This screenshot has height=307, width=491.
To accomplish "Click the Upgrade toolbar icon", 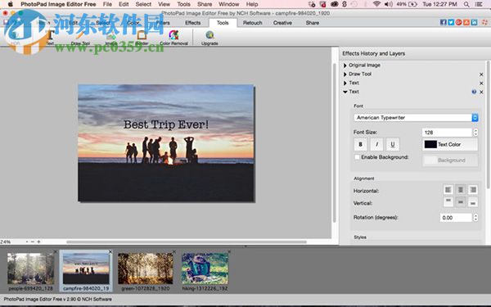I will pyautogui.click(x=209, y=38).
